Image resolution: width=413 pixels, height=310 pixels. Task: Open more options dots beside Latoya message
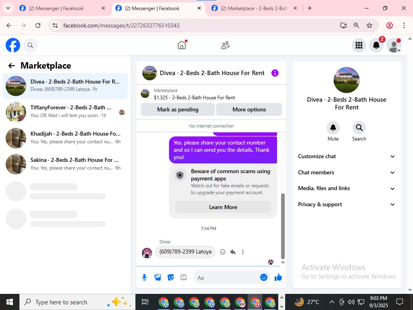pos(243,252)
